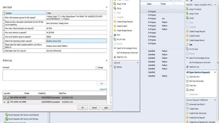This screenshot has width=219, height=123.
Task: Toggle the Private comment checkbox
Action: pyautogui.click(x=96, y=68)
